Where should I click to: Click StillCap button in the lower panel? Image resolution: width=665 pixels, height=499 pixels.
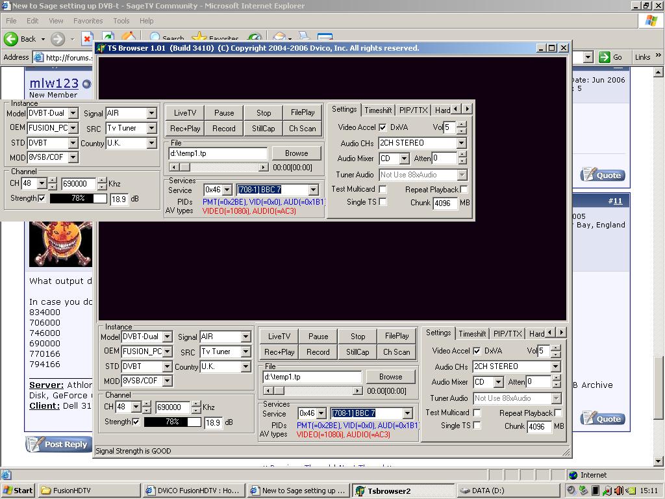(358, 352)
